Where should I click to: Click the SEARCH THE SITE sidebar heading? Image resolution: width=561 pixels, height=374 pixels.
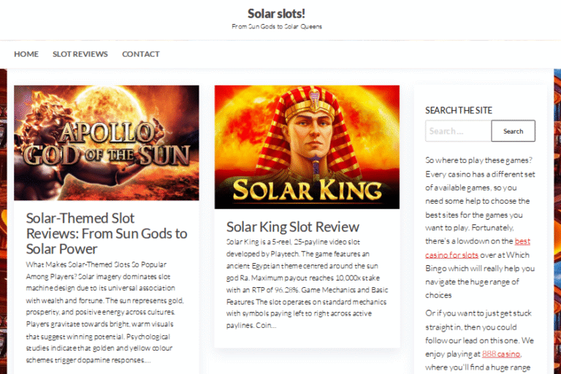pyautogui.click(x=459, y=110)
